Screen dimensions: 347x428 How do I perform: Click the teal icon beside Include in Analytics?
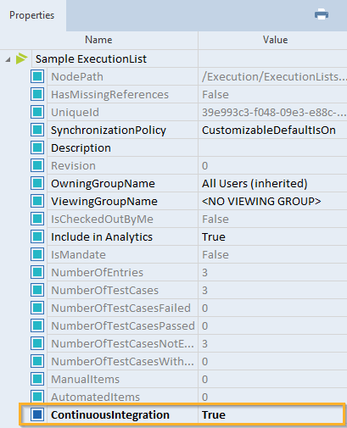point(37,236)
